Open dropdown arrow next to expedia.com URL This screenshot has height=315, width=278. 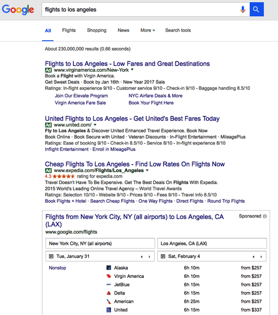[x=147, y=170]
